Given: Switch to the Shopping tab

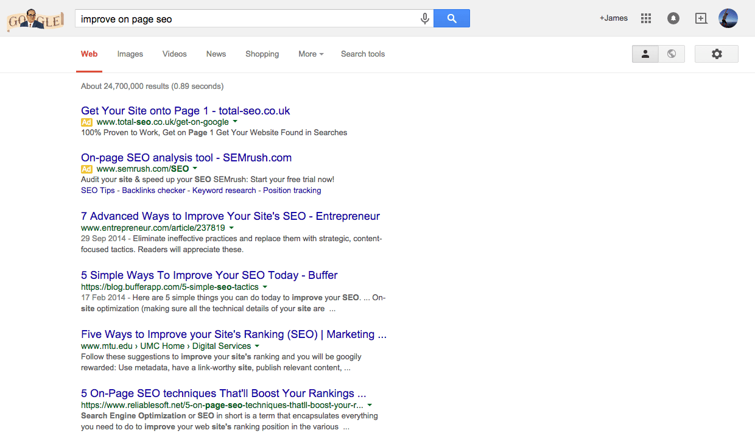Looking at the screenshot, I should click(x=262, y=54).
